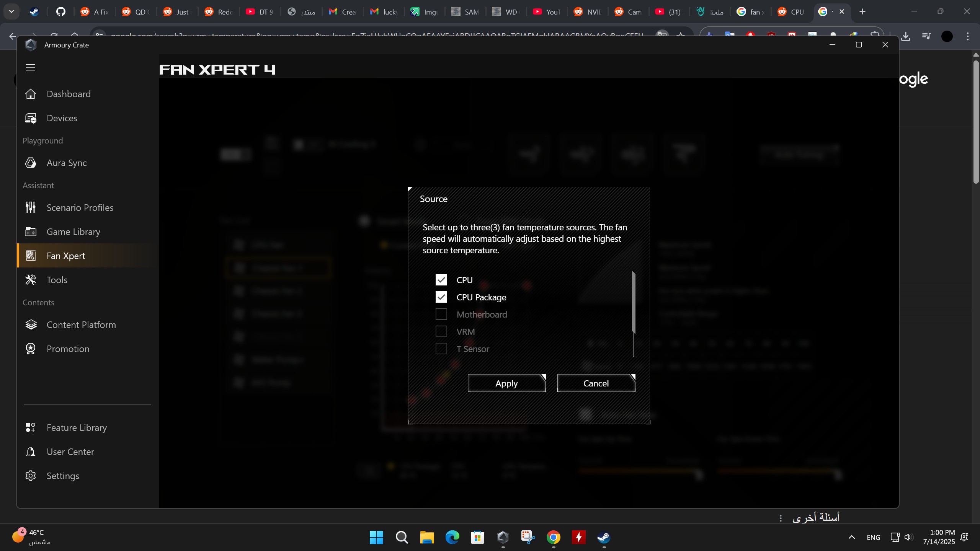Switch to the 'CPU' Reddit tab
980x551 pixels.
pyautogui.click(x=791, y=12)
